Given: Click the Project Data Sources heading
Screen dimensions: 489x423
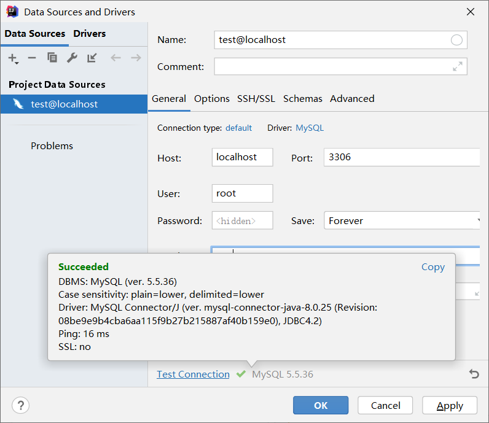Looking at the screenshot, I should pyautogui.click(x=57, y=85).
